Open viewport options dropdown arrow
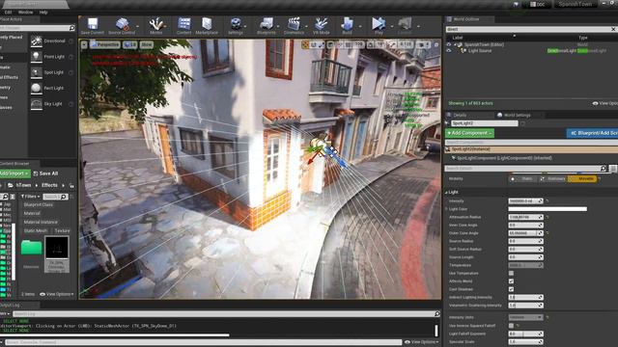Viewport: 618px width, 347px height. click(84, 45)
